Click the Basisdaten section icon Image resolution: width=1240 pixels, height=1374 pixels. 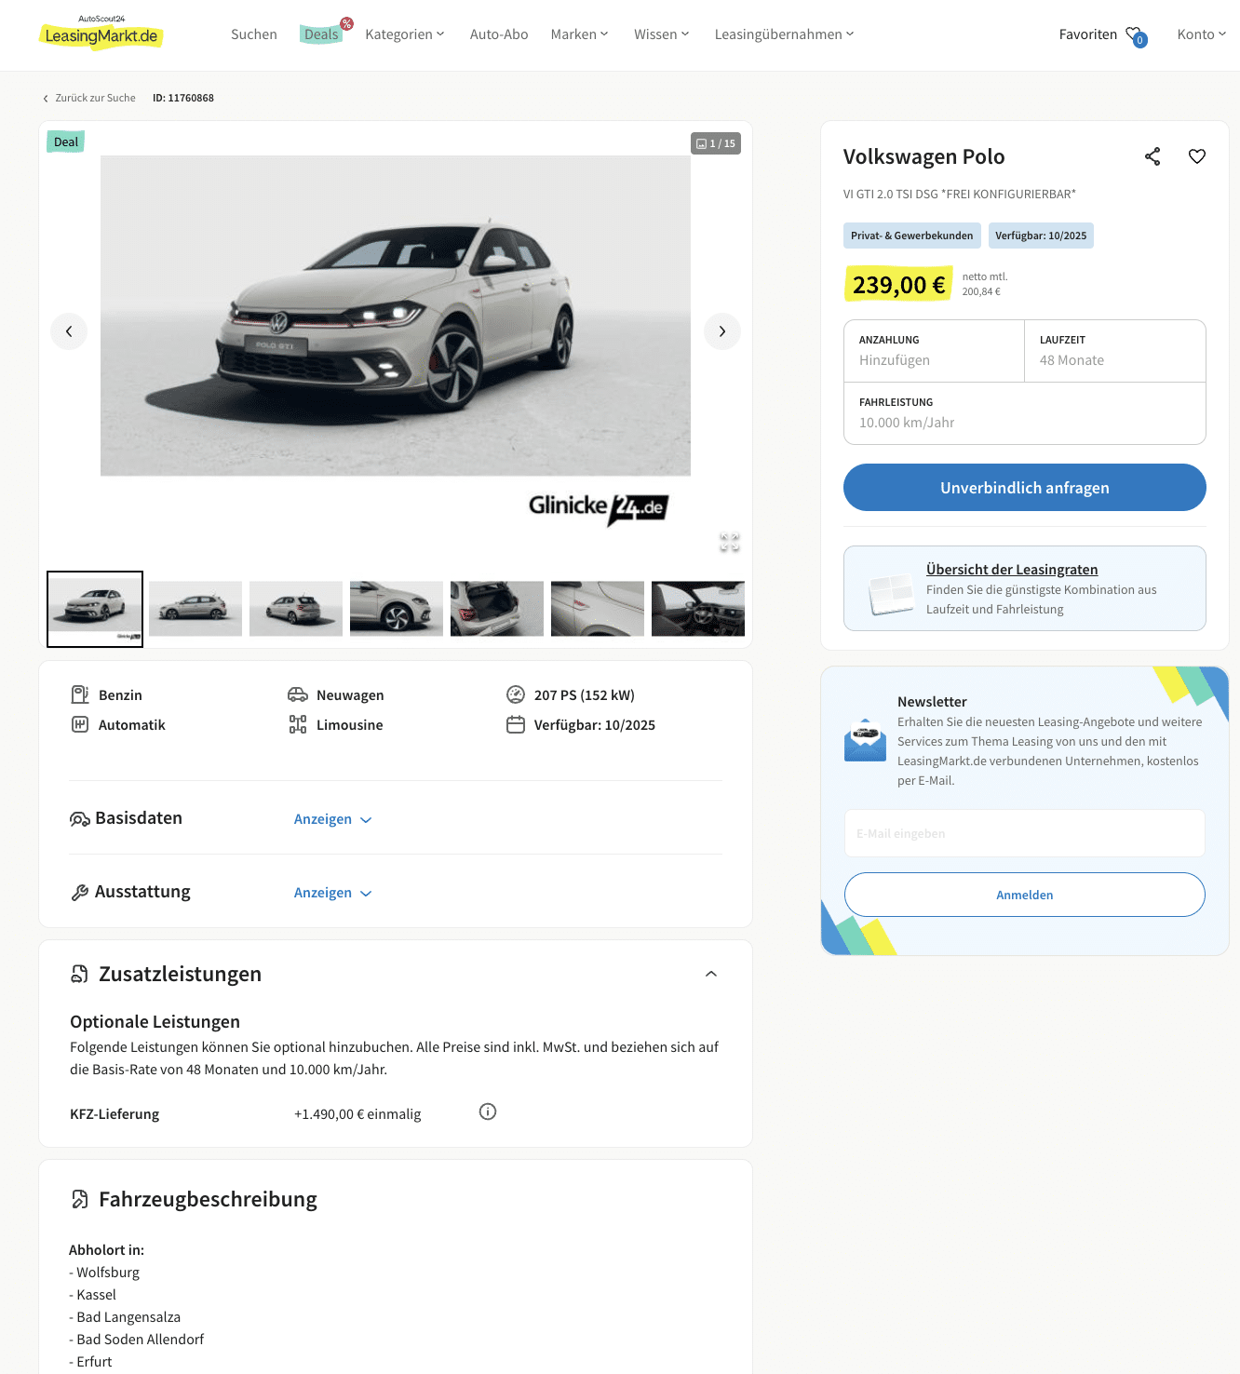pyautogui.click(x=80, y=819)
